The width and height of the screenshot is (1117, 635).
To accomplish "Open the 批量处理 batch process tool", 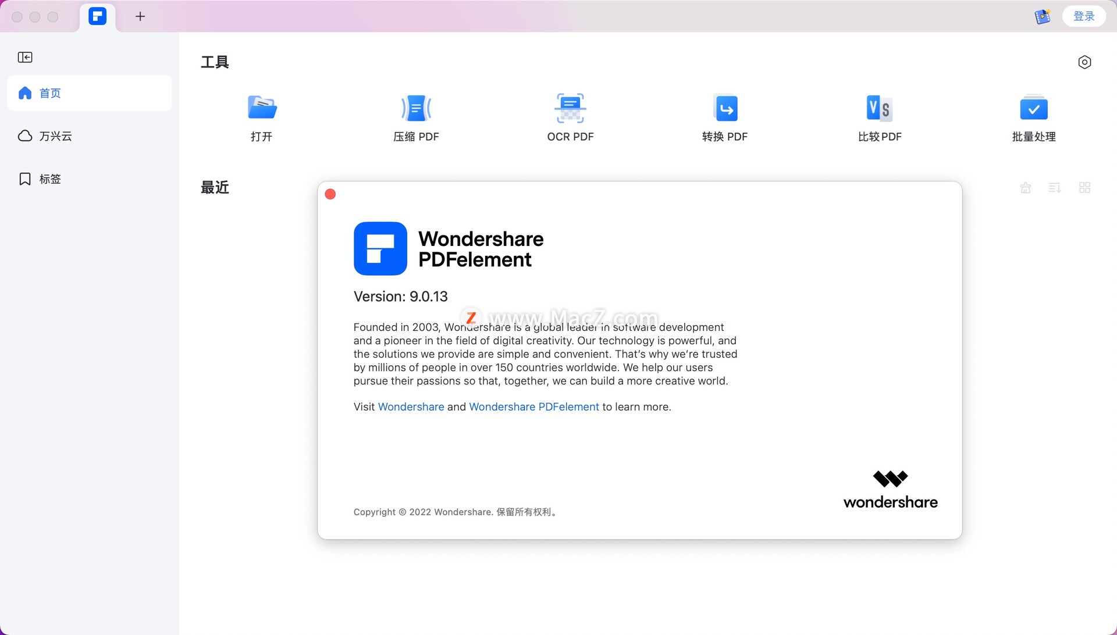I will click(1033, 117).
